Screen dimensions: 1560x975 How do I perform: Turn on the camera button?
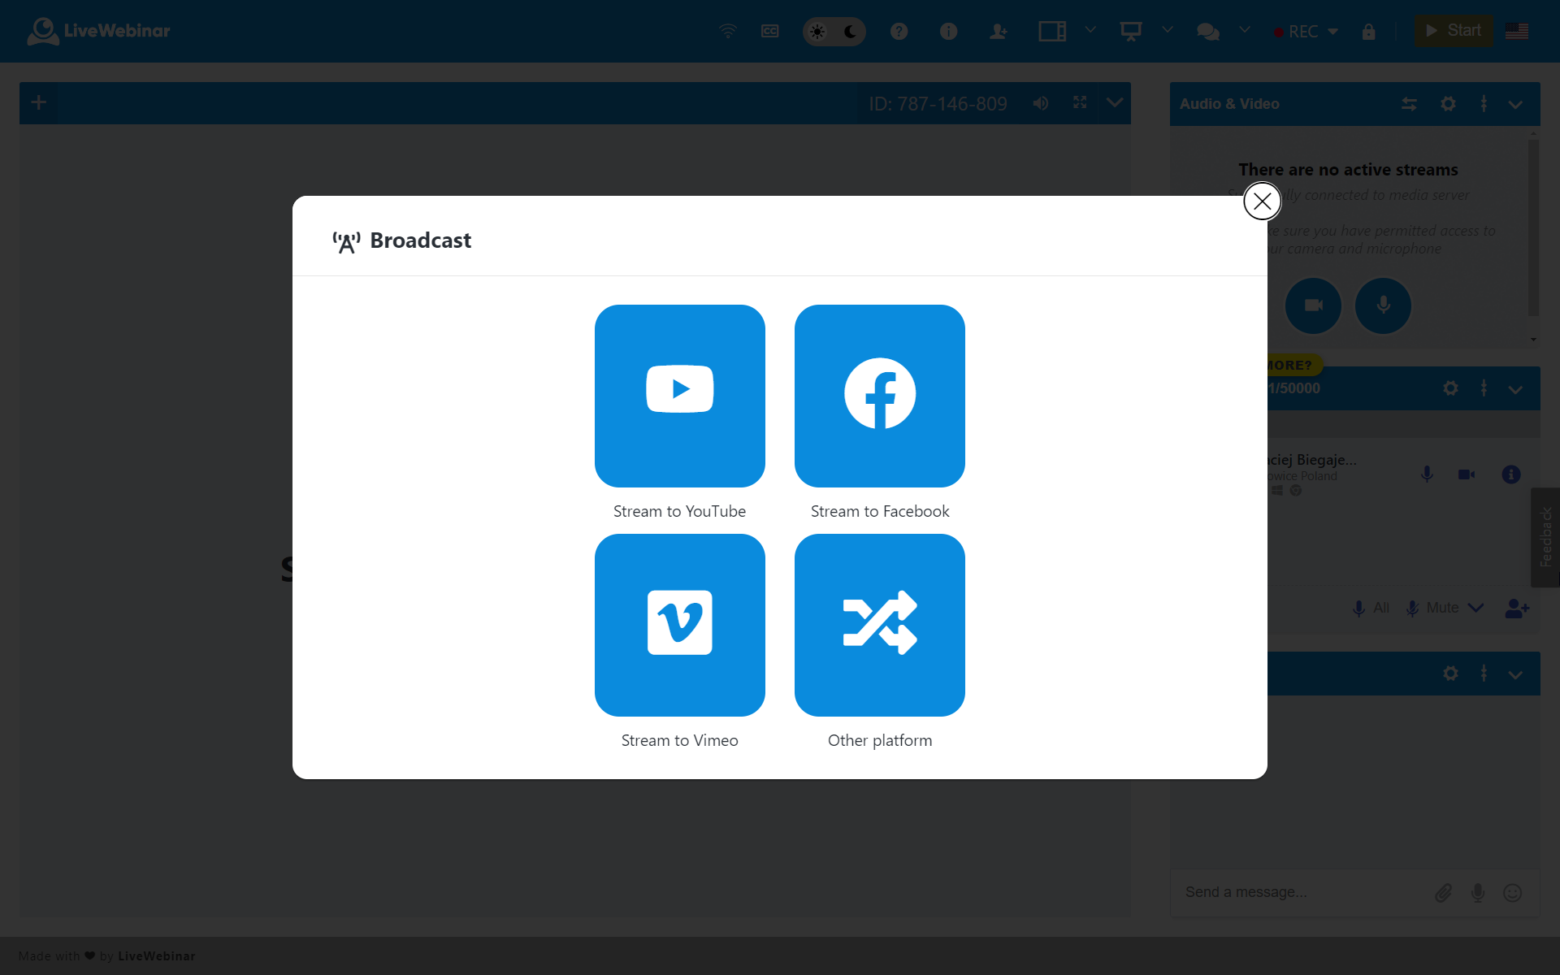[1313, 305]
